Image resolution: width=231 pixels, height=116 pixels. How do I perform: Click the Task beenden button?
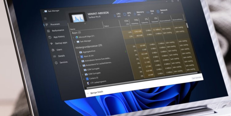197,78
